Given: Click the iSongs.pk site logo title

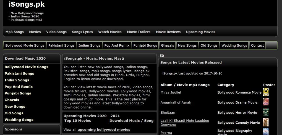Looking at the screenshot, I should 27,4.
